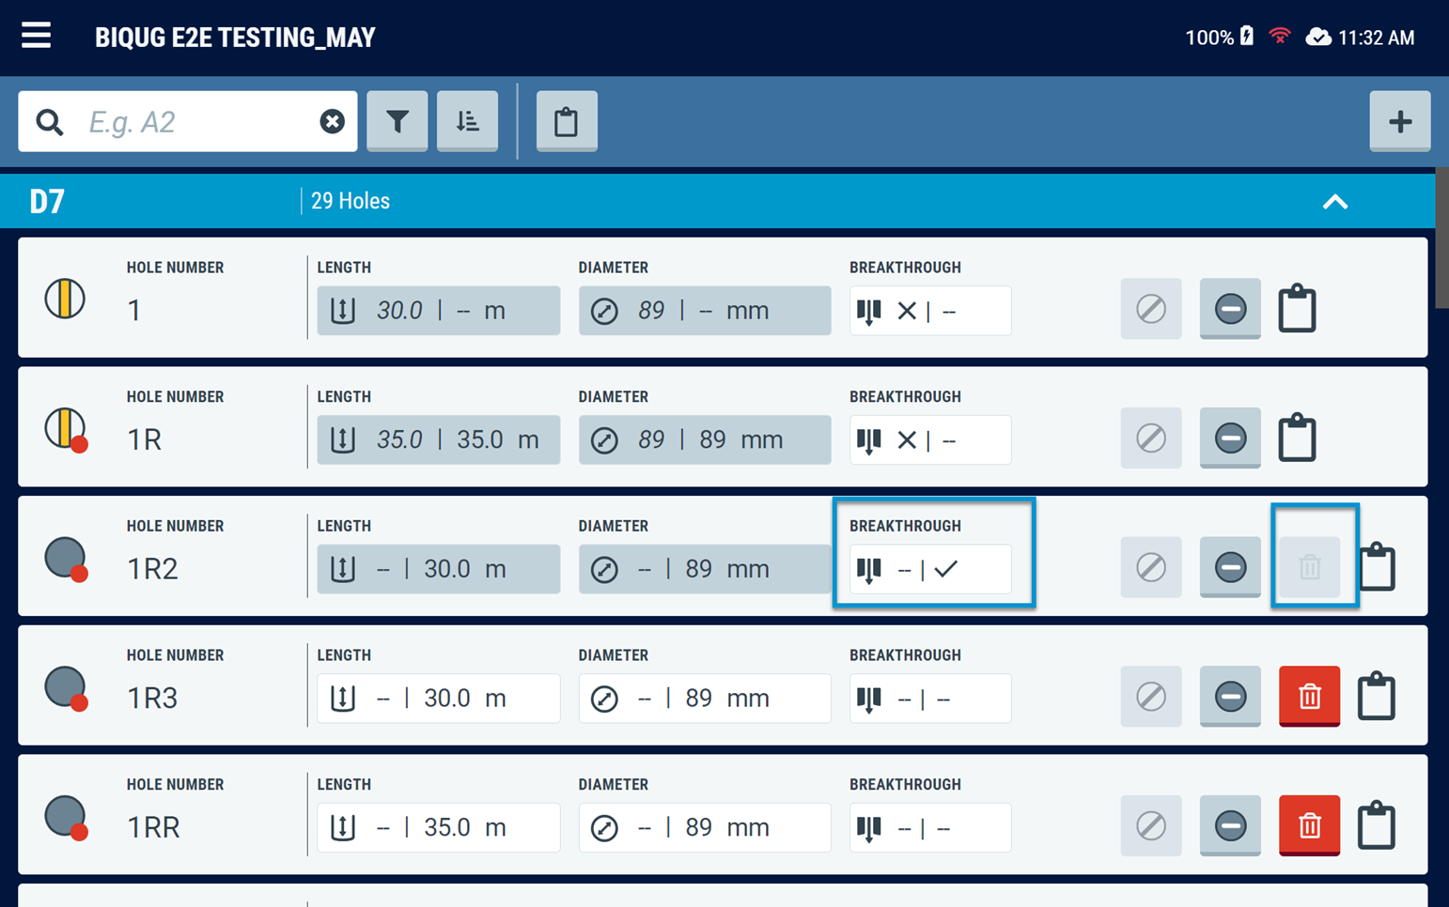Click the minus button for hole 1R2
This screenshot has width=1449, height=907.
pos(1230,567)
